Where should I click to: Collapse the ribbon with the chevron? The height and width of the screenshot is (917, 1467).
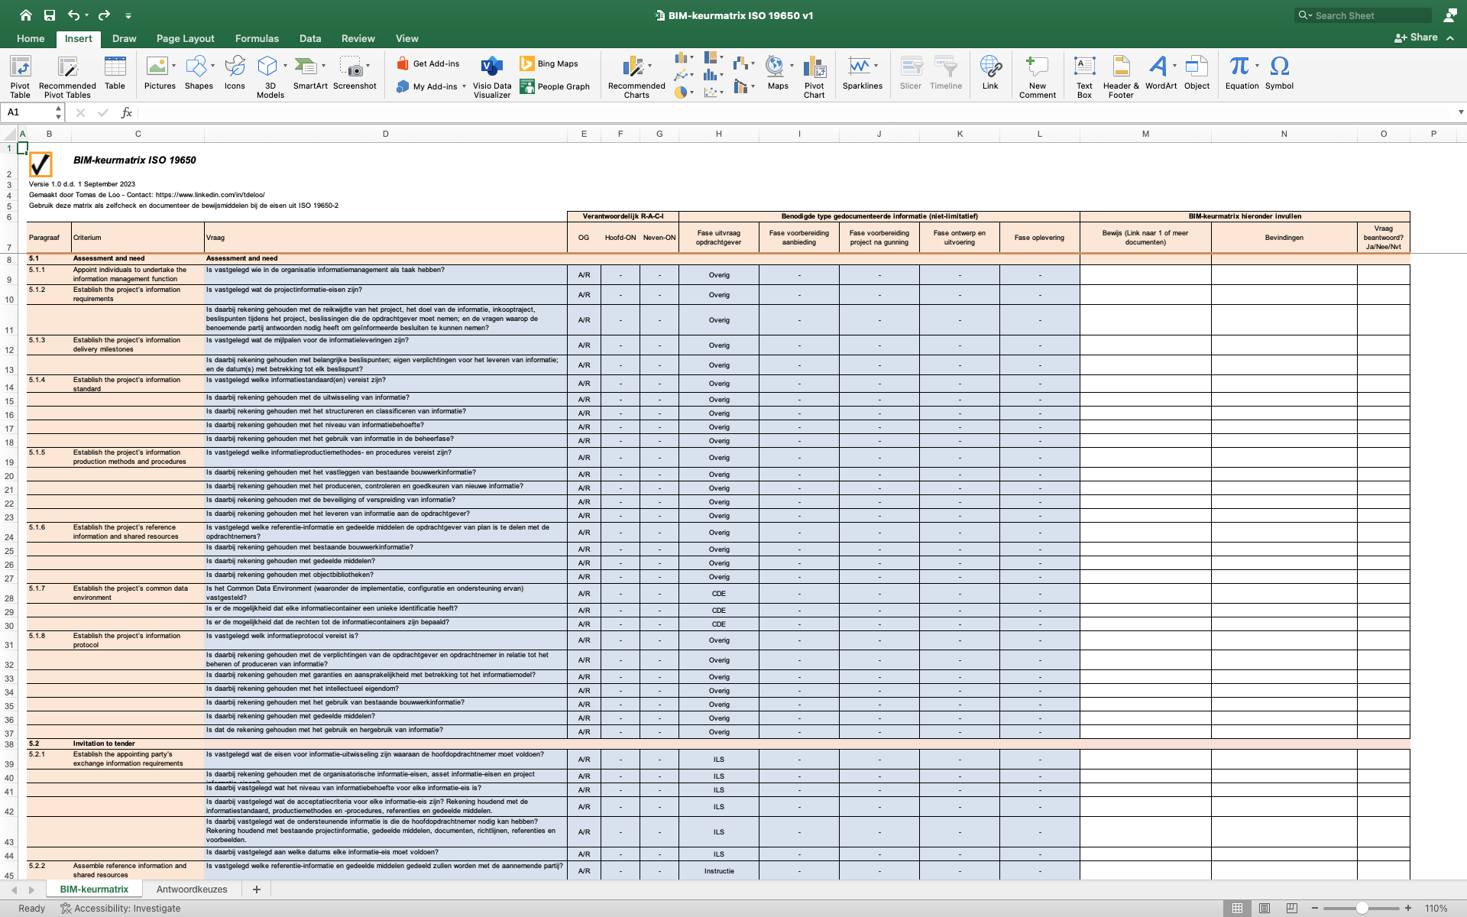(1450, 38)
